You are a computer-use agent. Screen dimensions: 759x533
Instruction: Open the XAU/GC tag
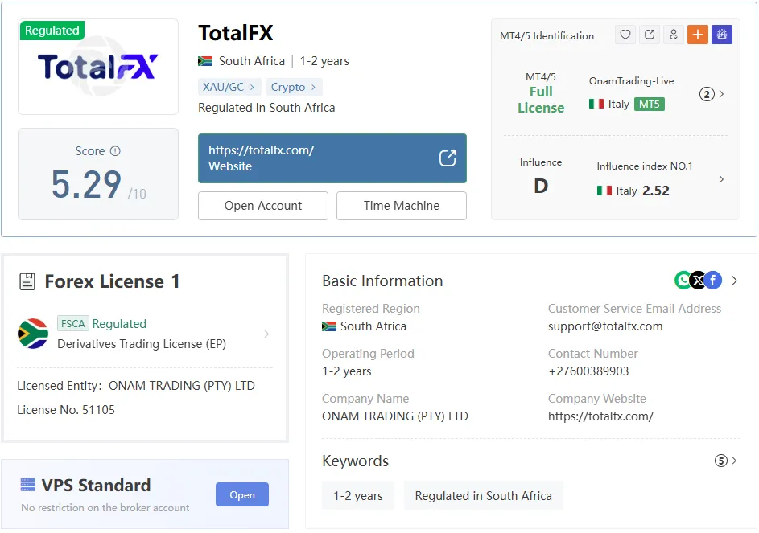click(229, 87)
